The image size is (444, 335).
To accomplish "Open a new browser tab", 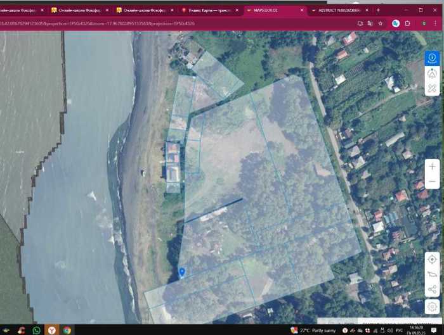I will tap(378, 10).
